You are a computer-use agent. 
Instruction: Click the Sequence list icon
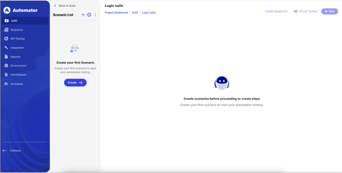pos(6,30)
